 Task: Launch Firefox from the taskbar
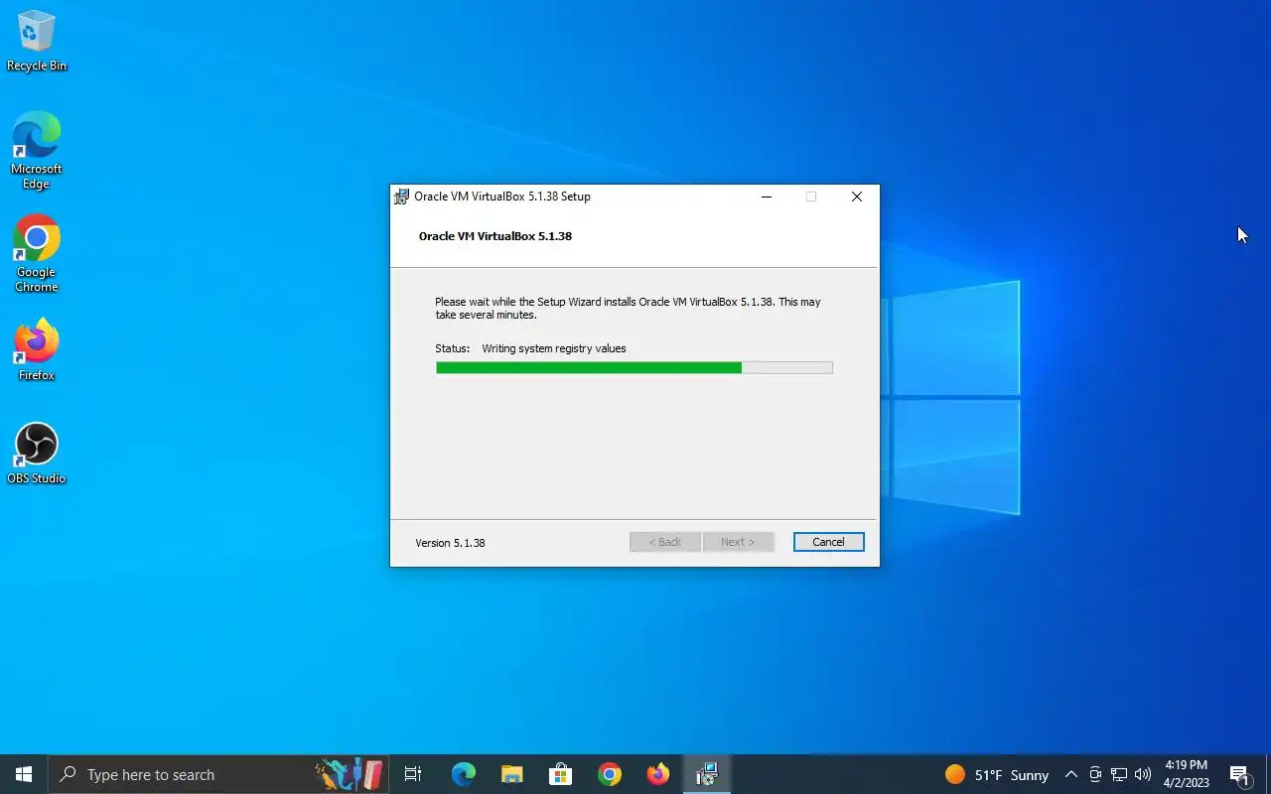coord(658,774)
